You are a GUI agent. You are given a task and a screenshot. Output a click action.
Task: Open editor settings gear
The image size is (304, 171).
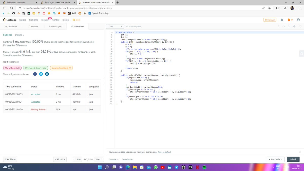coord(294,27)
